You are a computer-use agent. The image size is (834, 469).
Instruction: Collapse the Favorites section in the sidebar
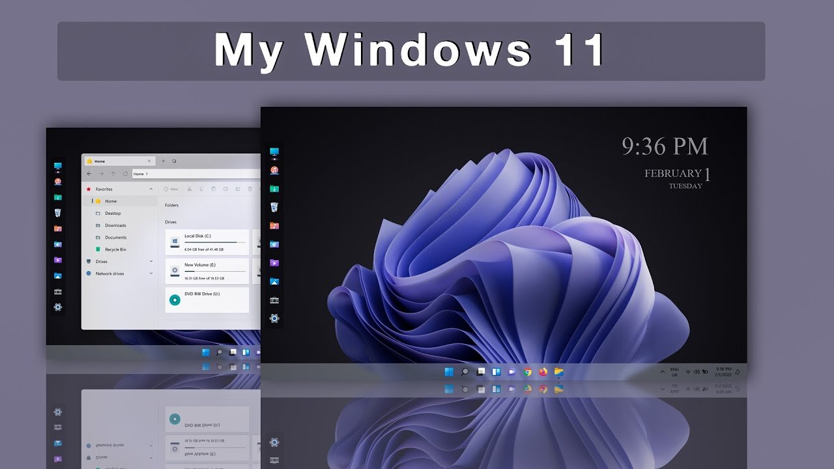151,190
